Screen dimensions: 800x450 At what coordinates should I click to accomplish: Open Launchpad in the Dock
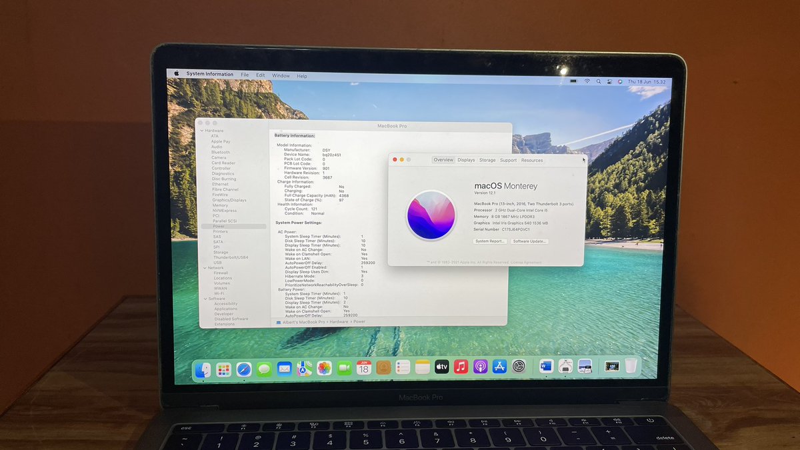(224, 369)
